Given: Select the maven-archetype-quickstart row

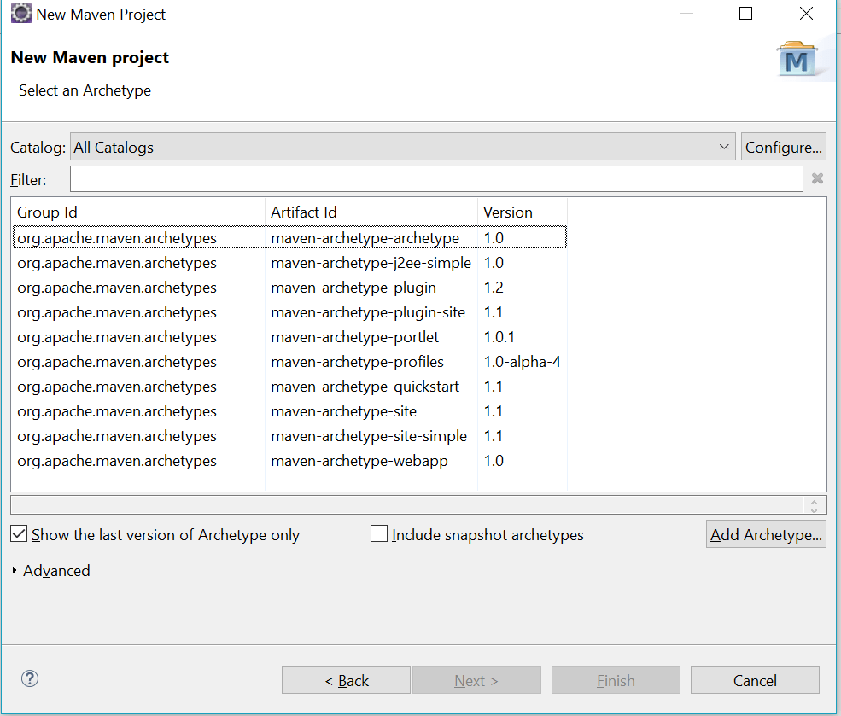Looking at the screenshot, I should (289, 387).
